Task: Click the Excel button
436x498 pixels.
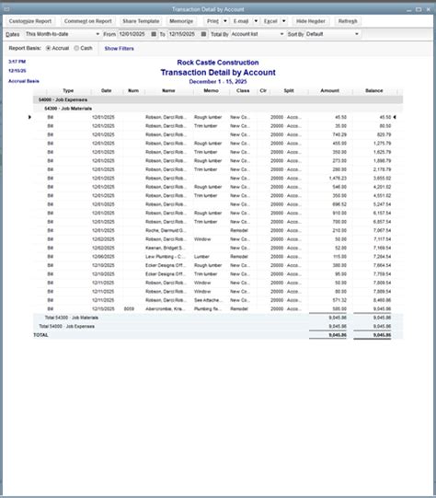Action: [x=270, y=21]
